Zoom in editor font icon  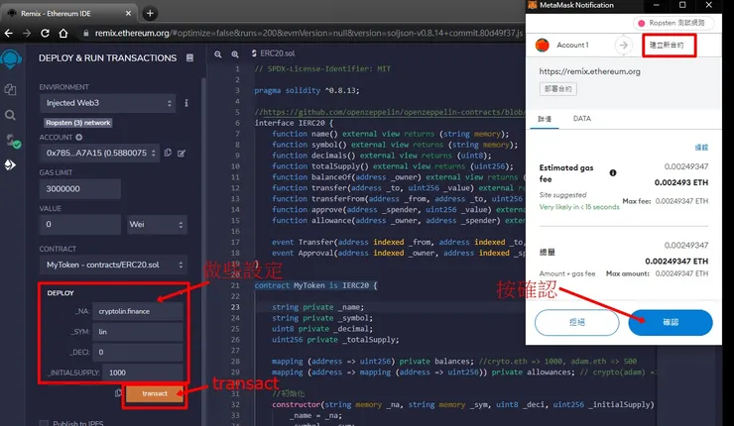click(x=235, y=54)
